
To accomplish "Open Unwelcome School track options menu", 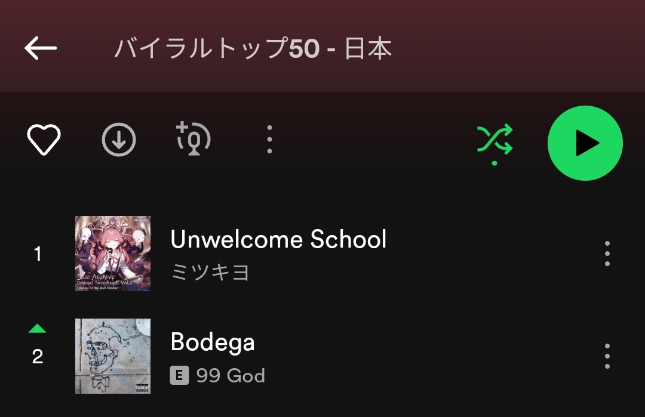I will [x=607, y=254].
